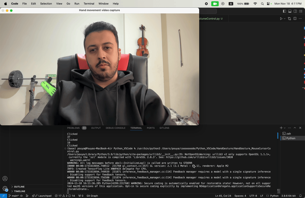Change indentation via Spaces: 4

pyautogui.click(x=240, y=196)
